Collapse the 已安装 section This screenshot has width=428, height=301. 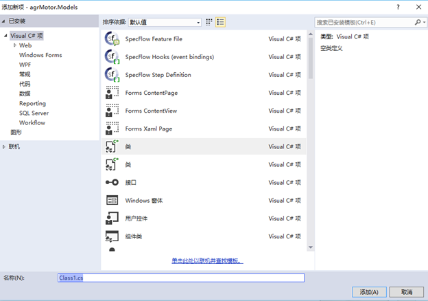[x=3, y=21]
